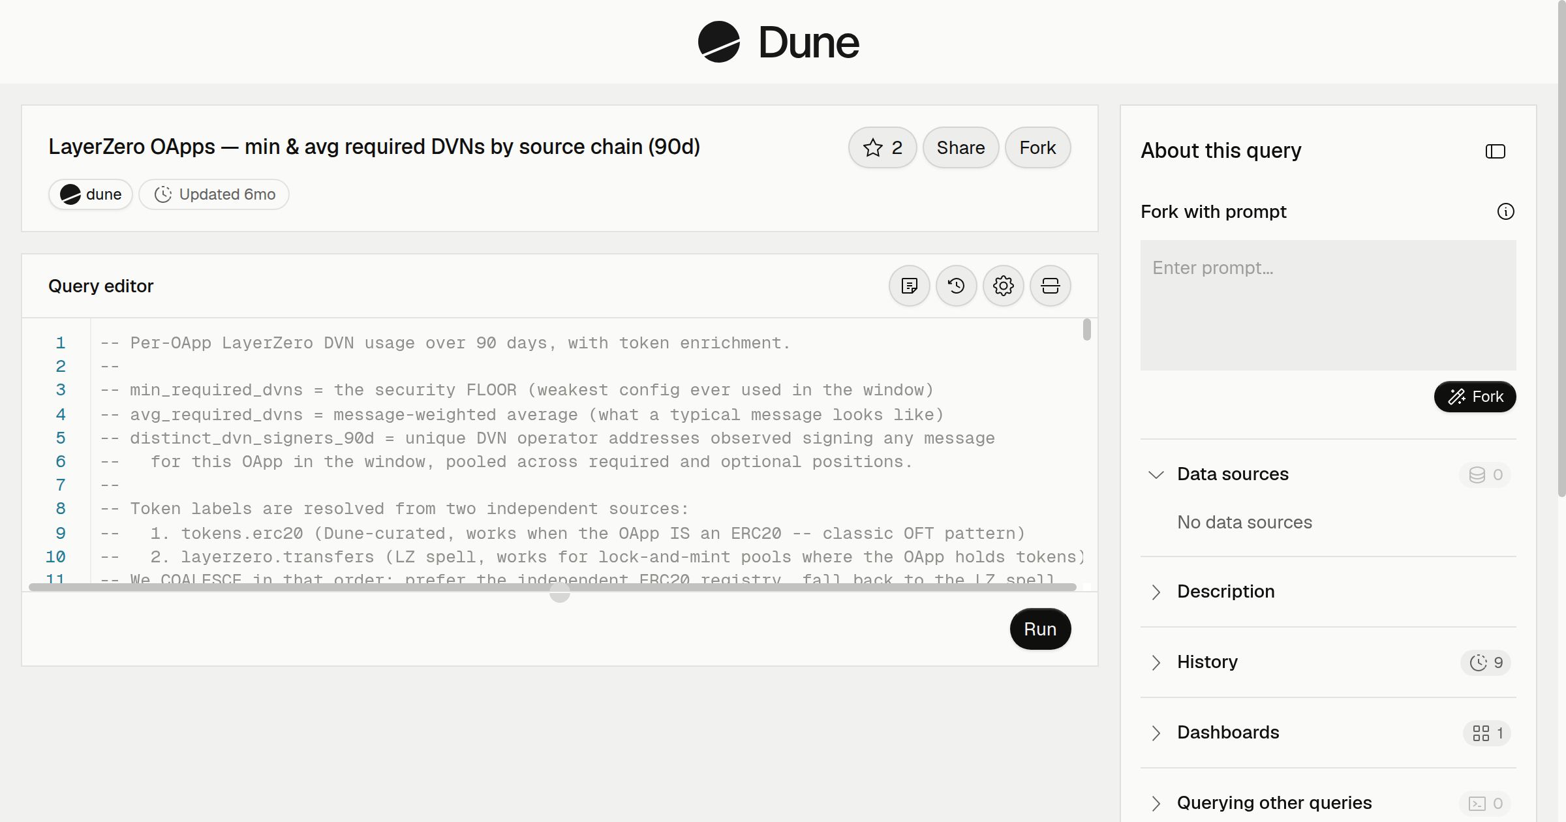Open the Share button
The image size is (1566, 822).
[x=960, y=147]
